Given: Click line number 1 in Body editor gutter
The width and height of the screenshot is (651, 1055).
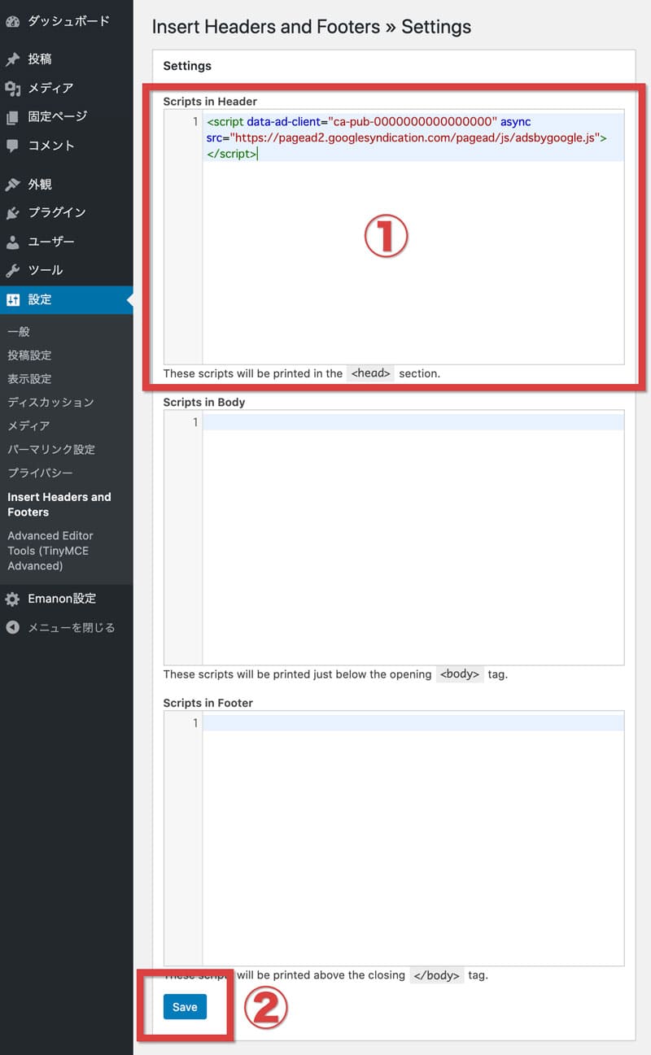Looking at the screenshot, I should tap(195, 422).
